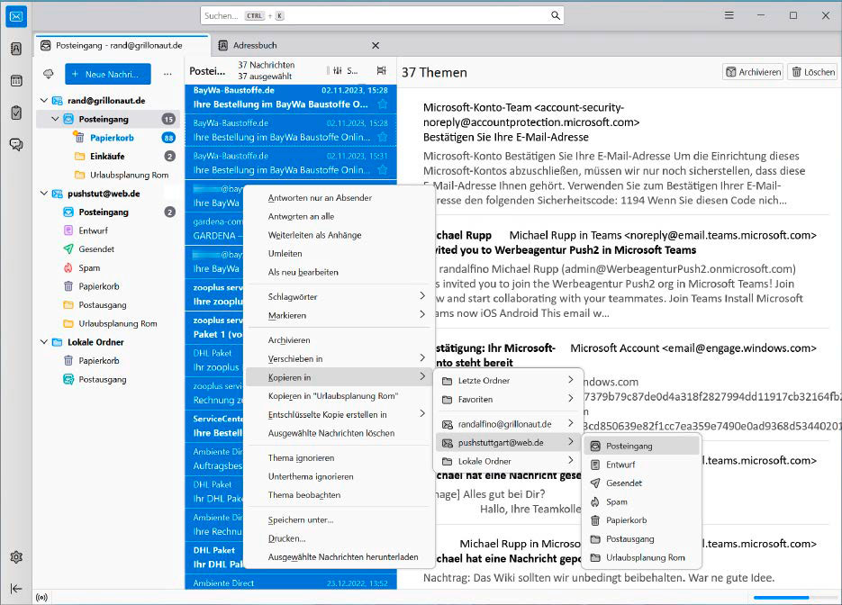This screenshot has width=842, height=605.
Task: Expand pushstuttgart@web.de account submenu
Action: click(508, 443)
